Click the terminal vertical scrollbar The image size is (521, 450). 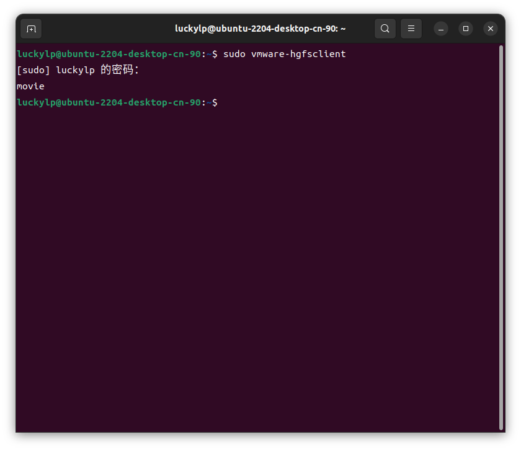click(x=501, y=238)
